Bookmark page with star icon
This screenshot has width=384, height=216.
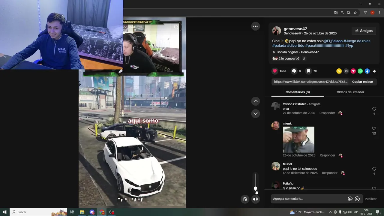pos(355,13)
